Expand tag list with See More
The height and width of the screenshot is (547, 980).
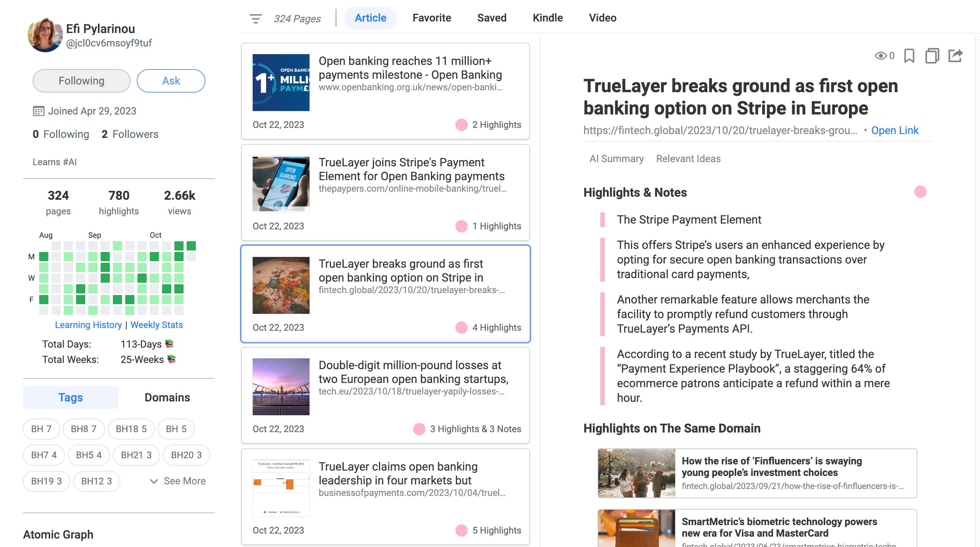click(x=178, y=481)
